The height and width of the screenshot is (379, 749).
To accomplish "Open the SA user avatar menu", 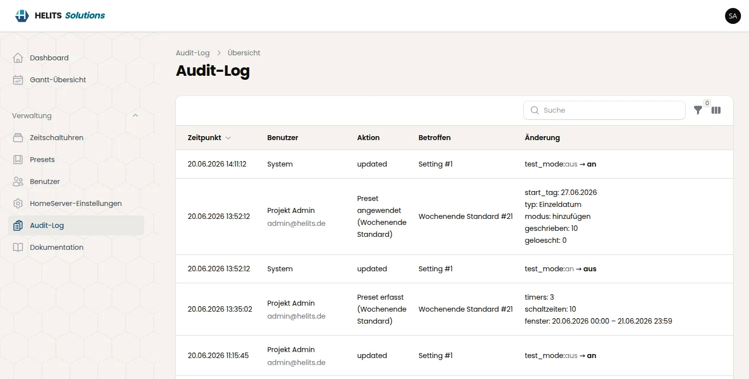I will click(733, 16).
